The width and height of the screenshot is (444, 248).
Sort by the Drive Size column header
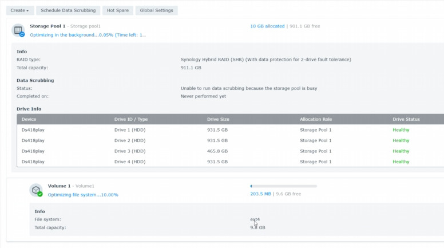[218, 119]
